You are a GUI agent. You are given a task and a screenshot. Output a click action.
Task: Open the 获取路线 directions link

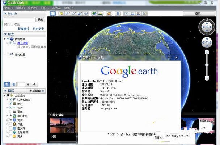click(24, 29)
